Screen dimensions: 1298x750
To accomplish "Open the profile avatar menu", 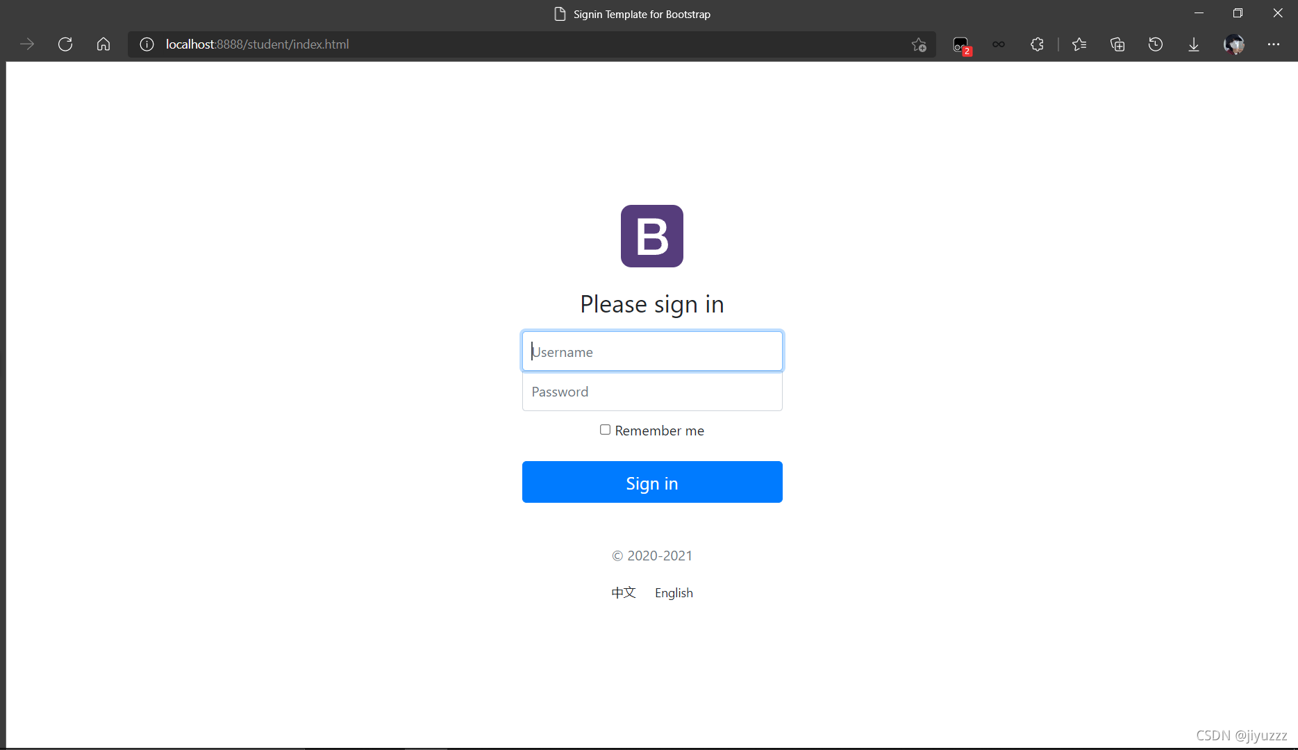I will pyautogui.click(x=1234, y=44).
